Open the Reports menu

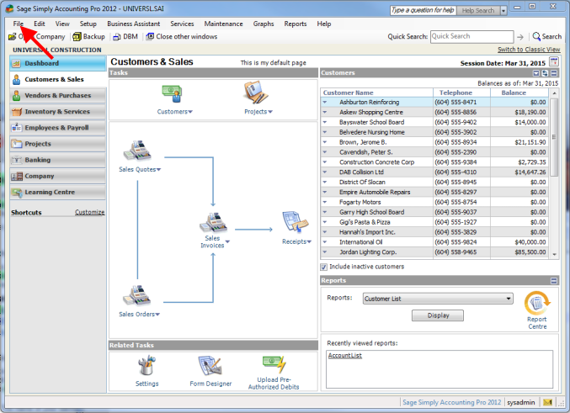coord(296,24)
